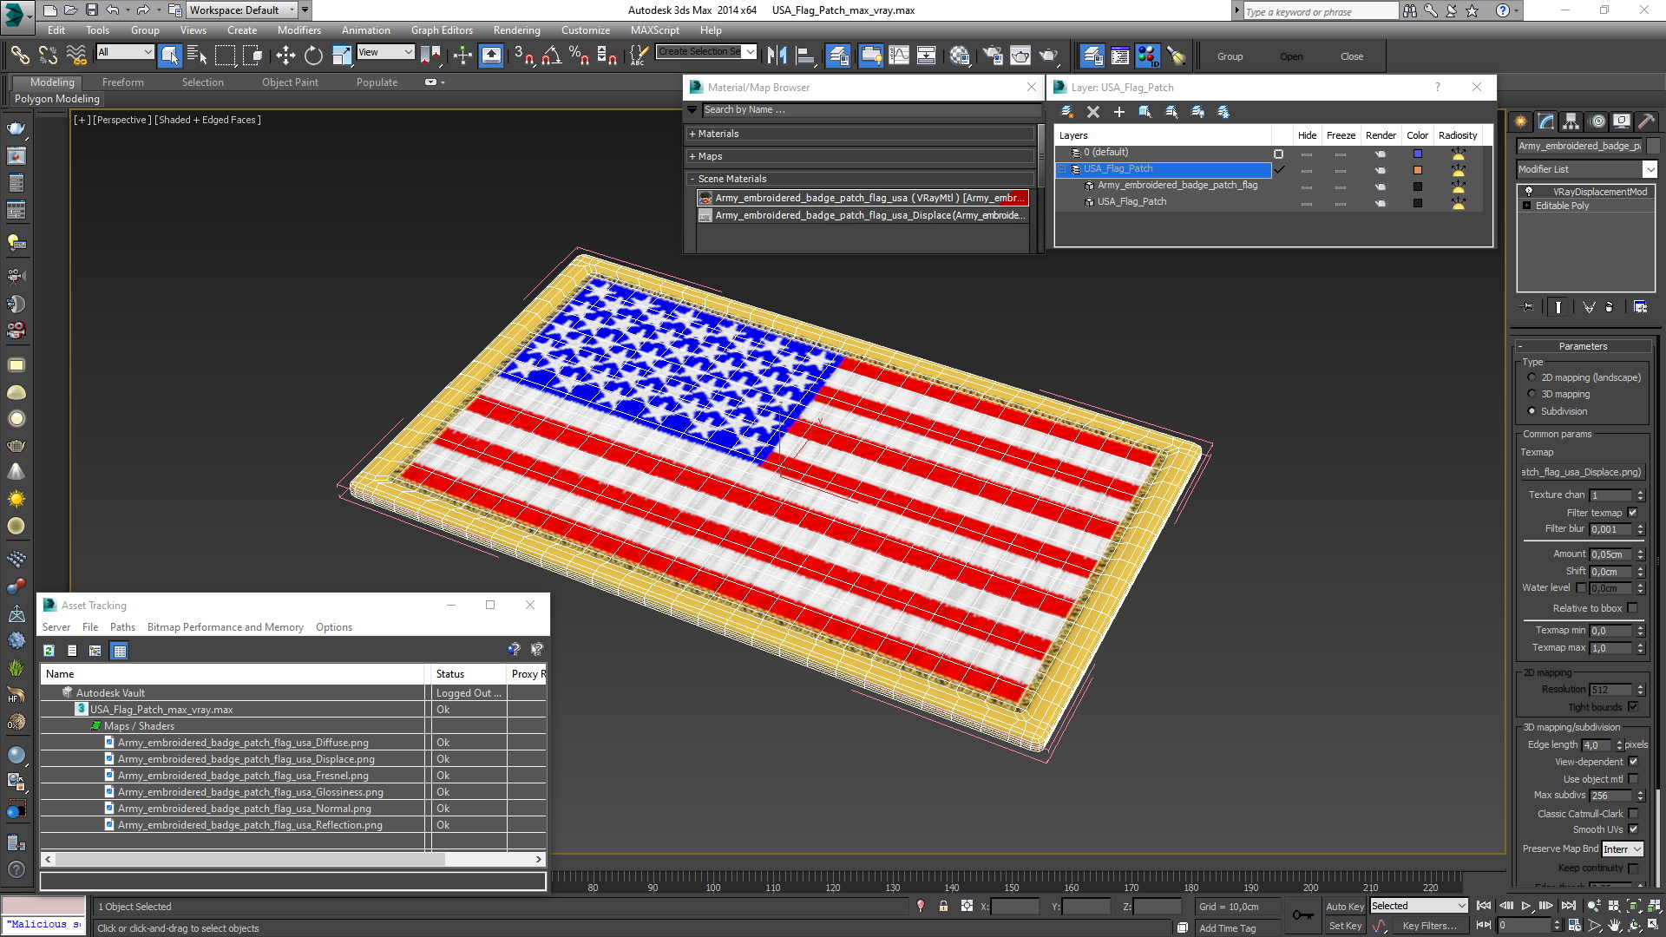Toggle the 3D Snaps tool

[523, 56]
